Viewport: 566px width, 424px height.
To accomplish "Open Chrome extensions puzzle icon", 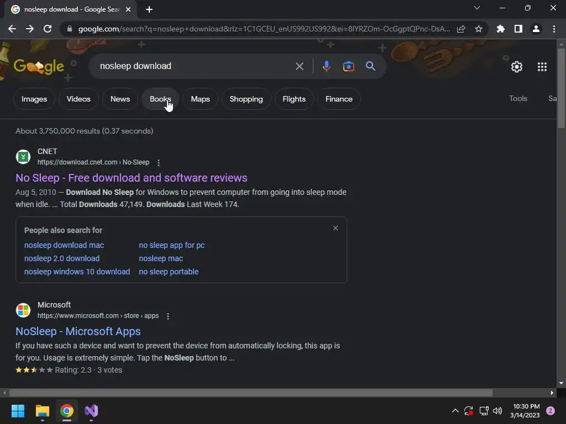I will (501, 29).
